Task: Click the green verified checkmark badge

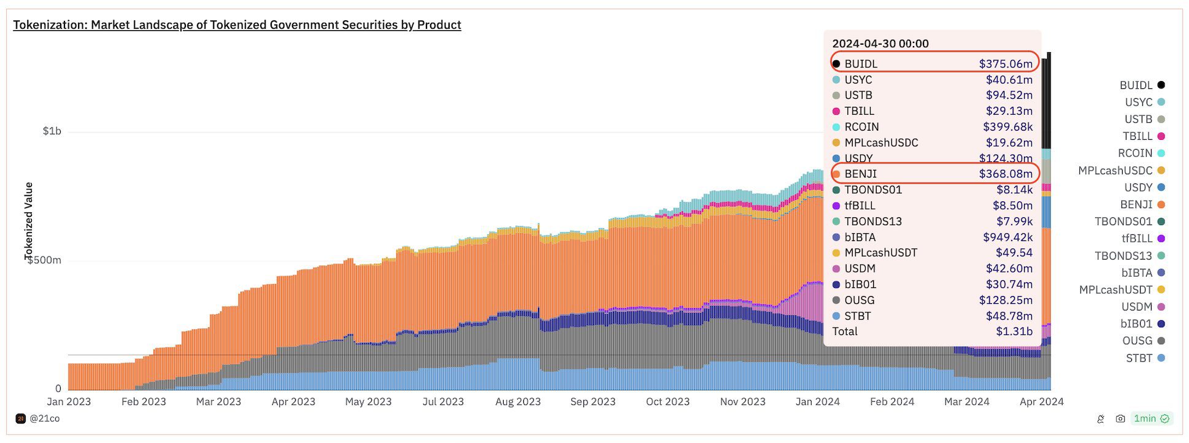Action: tap(1165, 418)
